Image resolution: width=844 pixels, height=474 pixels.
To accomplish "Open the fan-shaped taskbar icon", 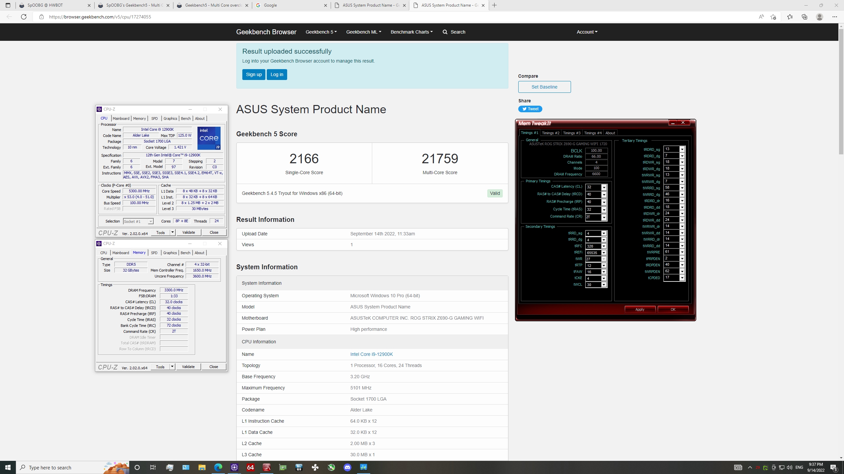I will point(315,467).
